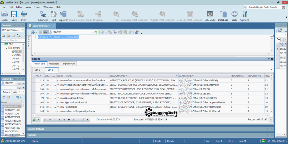
Task: Expand the Object Details panel
Action: 150,129
